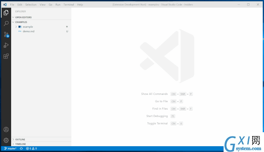Open the Terminal menu
Screen dimensions: 264x152
(x=68, y=5)
